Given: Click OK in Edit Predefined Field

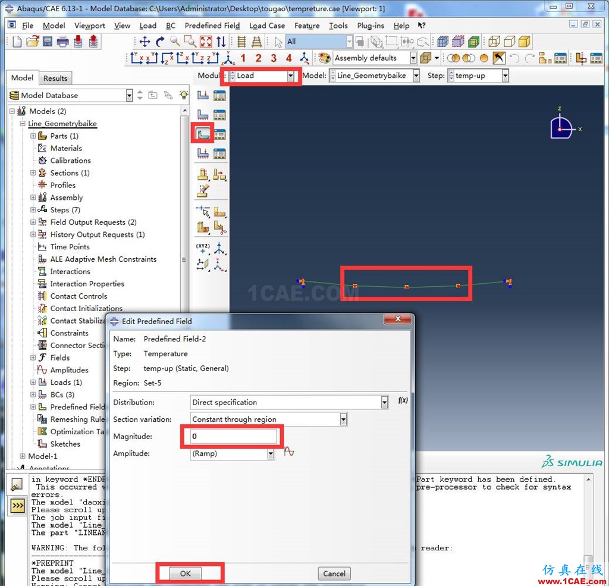Looking at the screenshot, I should 186,573.
